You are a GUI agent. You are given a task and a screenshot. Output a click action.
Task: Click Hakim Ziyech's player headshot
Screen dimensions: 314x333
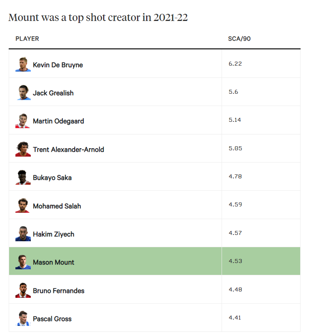(23, 234)
